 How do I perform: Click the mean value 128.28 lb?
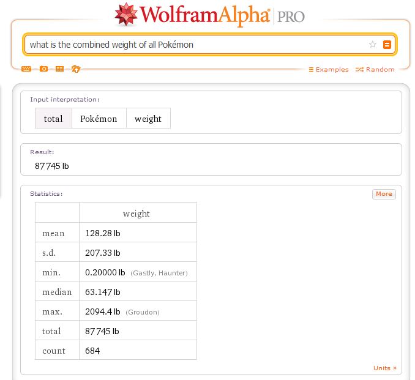tap(103, 233)
